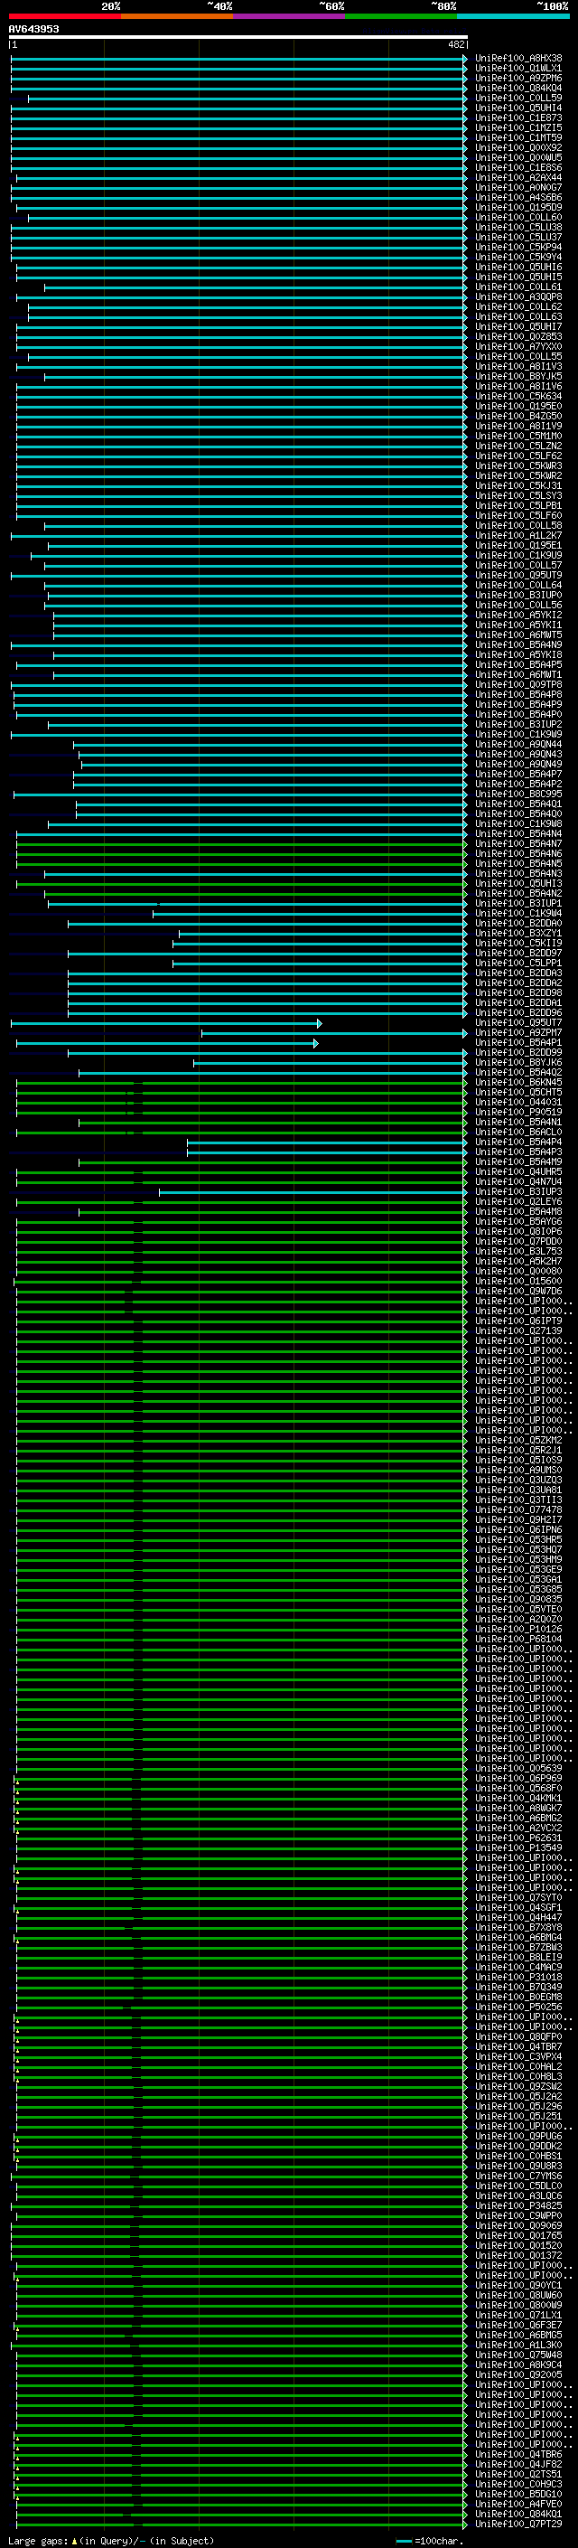The height and width of the screenshot is (2548, 578).
Task: Select hit label UniRef100_P10126
Action: click(x=518, y=1629)
